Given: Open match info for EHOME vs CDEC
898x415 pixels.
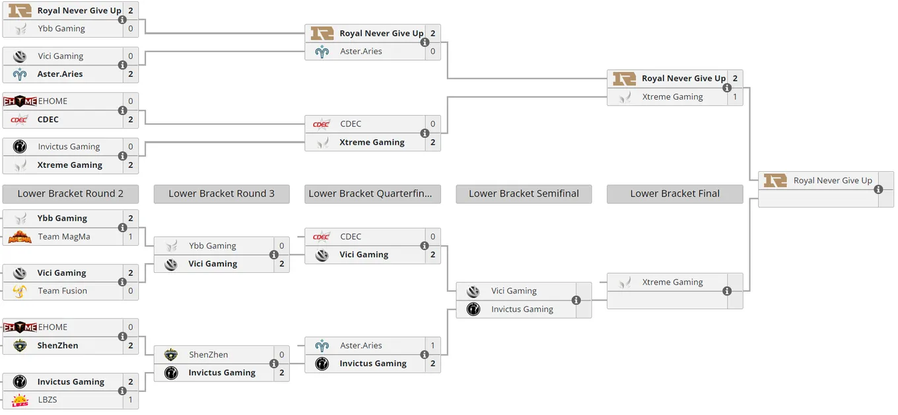Looking at the screenshot, I should click(122, 110).
